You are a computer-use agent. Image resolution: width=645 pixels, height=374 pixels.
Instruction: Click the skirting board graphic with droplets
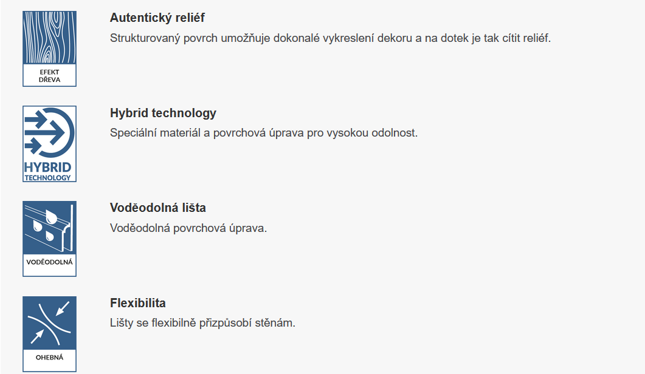[49, 228]
